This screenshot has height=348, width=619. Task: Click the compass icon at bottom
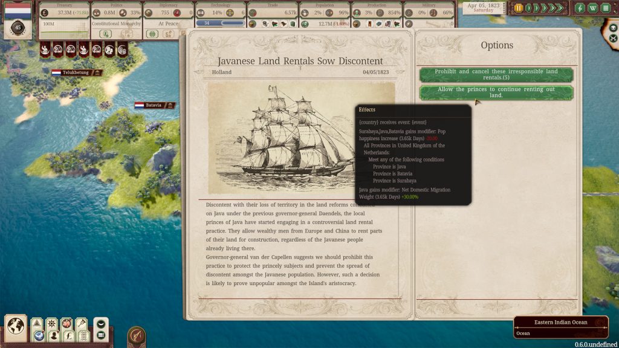click(x=137, y=336)
